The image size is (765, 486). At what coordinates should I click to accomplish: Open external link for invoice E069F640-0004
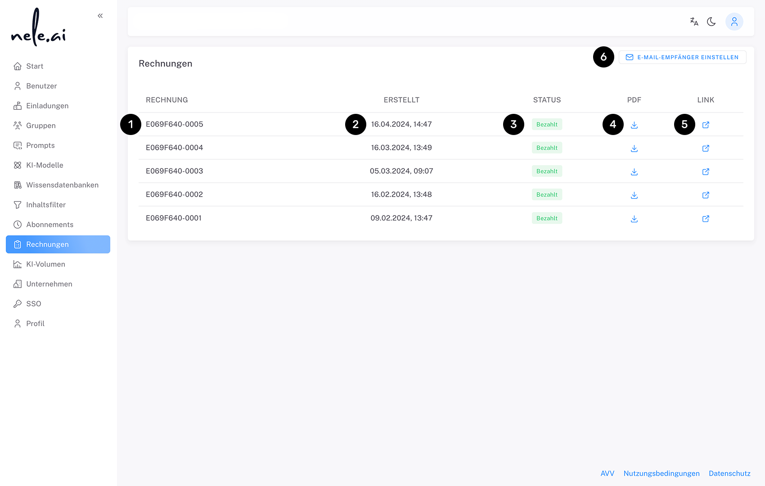(x=706, y=148)
